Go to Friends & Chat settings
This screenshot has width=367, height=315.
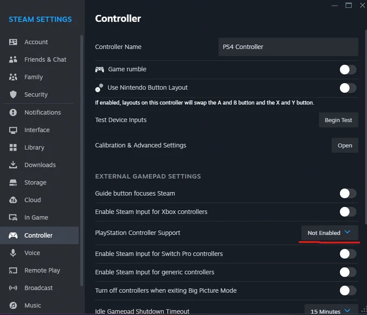click(39, 59)
